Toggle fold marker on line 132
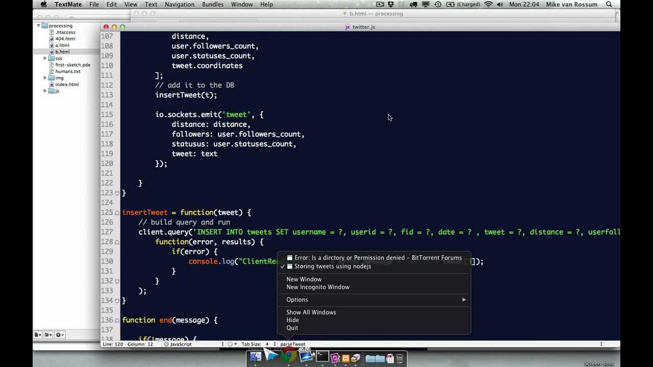 117,281
